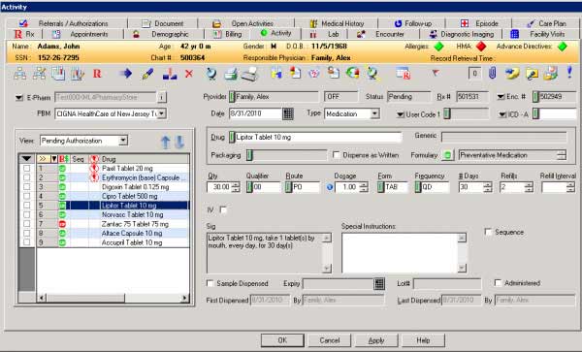Click the red R prescription toolbar icon
The image size is (582, 352).
pyautogui.click(x=97, y=74)
